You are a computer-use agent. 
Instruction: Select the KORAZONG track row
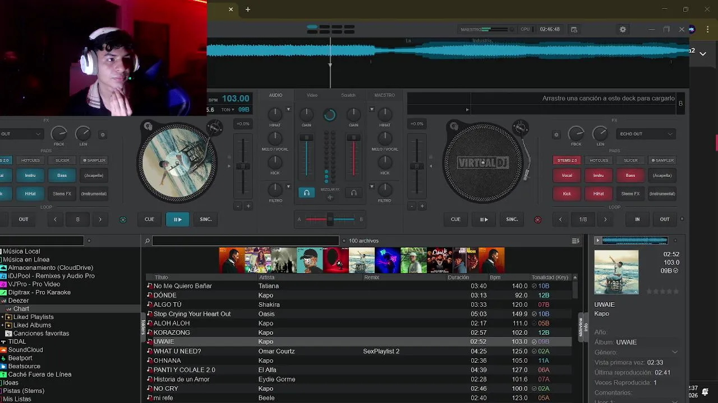(x=359, y=332)
